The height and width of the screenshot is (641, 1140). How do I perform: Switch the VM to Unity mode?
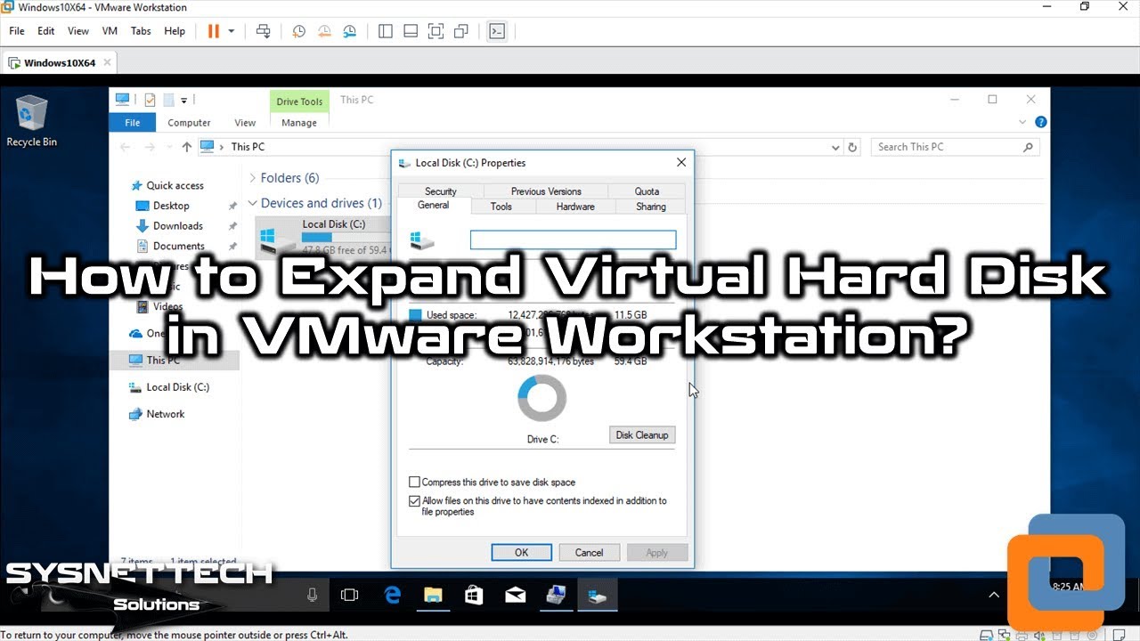pyautogui.click(x=460, y=30)
